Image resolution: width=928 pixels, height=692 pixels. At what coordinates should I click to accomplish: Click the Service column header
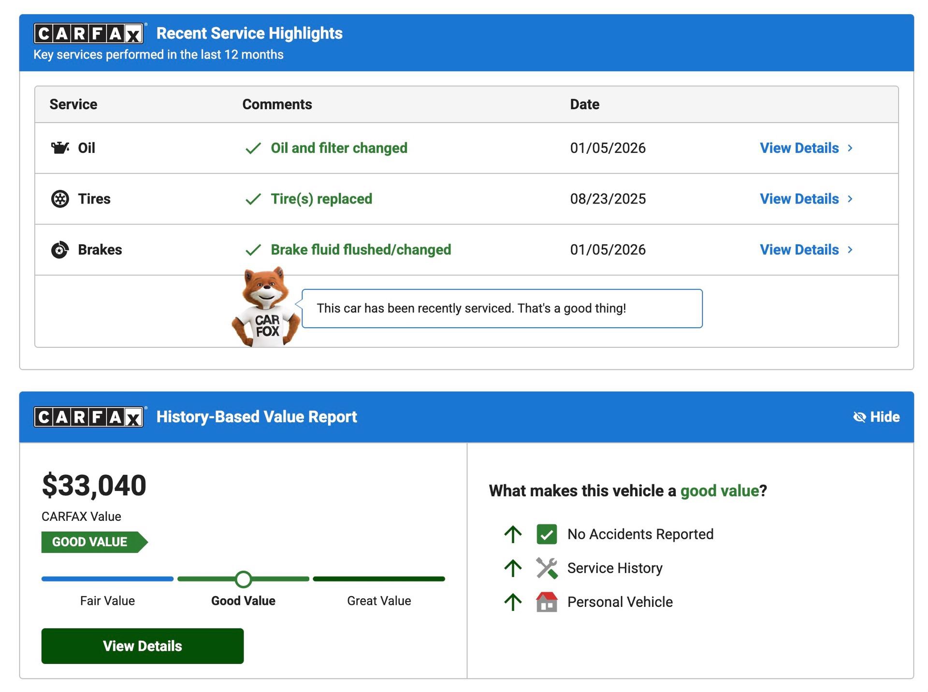tap(73, 104)
